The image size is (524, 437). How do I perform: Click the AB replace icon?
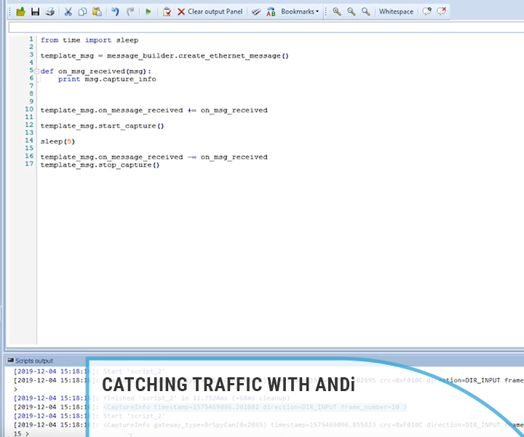(271, 12)
